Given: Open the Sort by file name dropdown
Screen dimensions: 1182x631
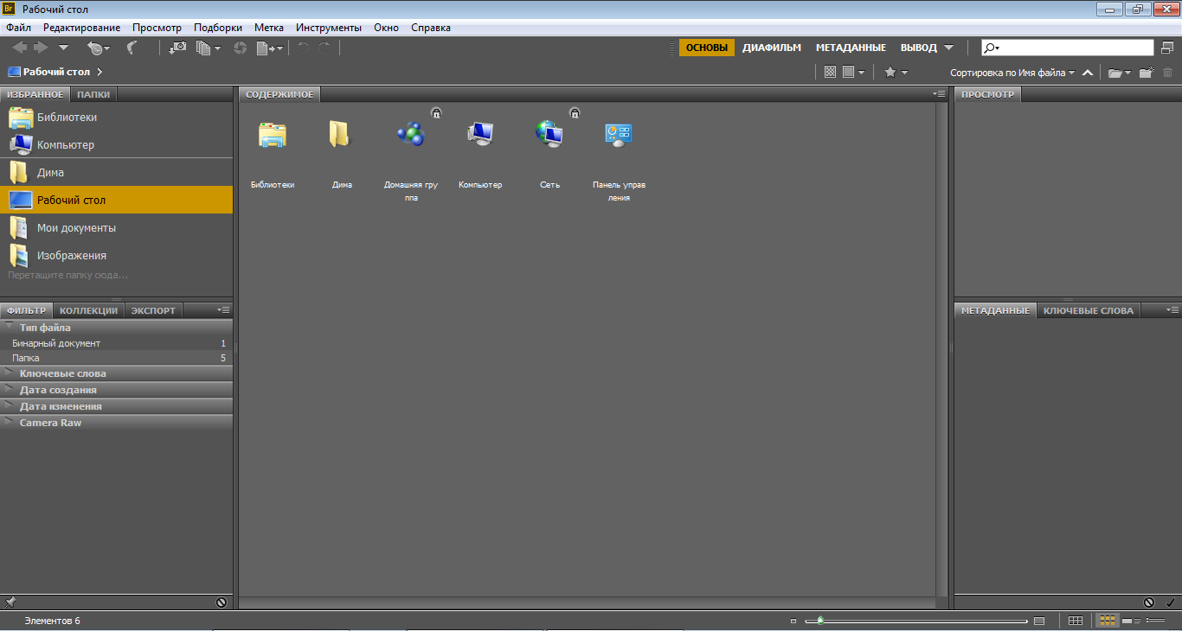Looking at the screenshot, I should pyautogui.click(x=1012, y=73).
